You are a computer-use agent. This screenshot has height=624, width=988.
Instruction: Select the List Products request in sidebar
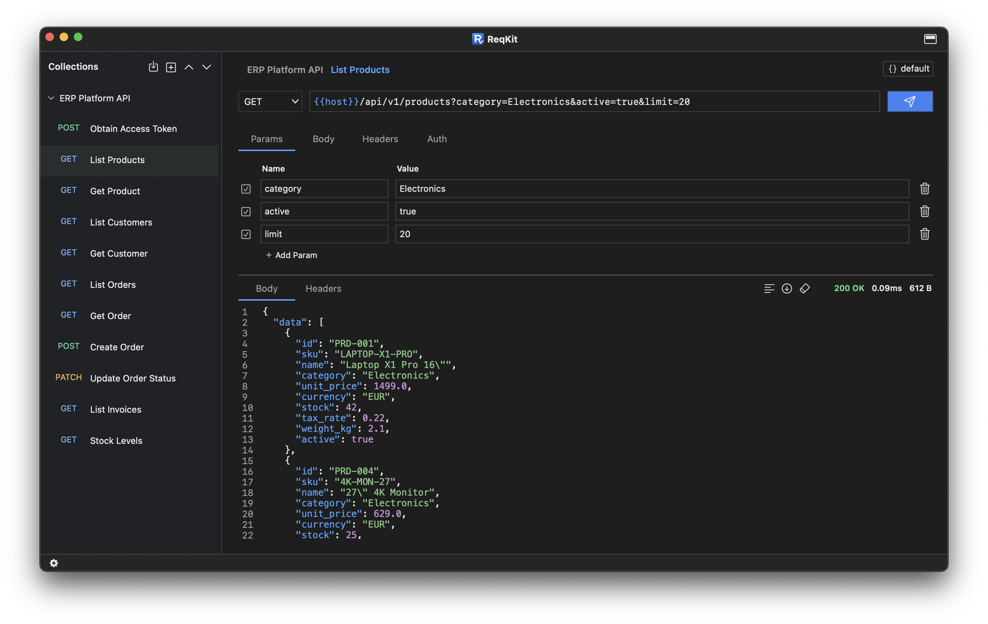click(x=129, y=160)
